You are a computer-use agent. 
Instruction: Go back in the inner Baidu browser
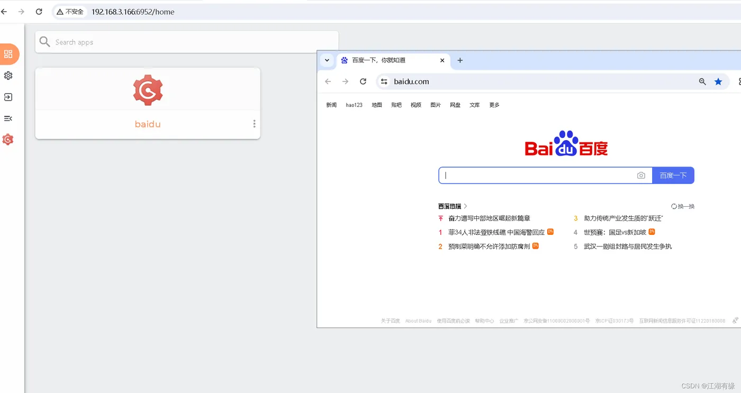[x=328, y=81]
